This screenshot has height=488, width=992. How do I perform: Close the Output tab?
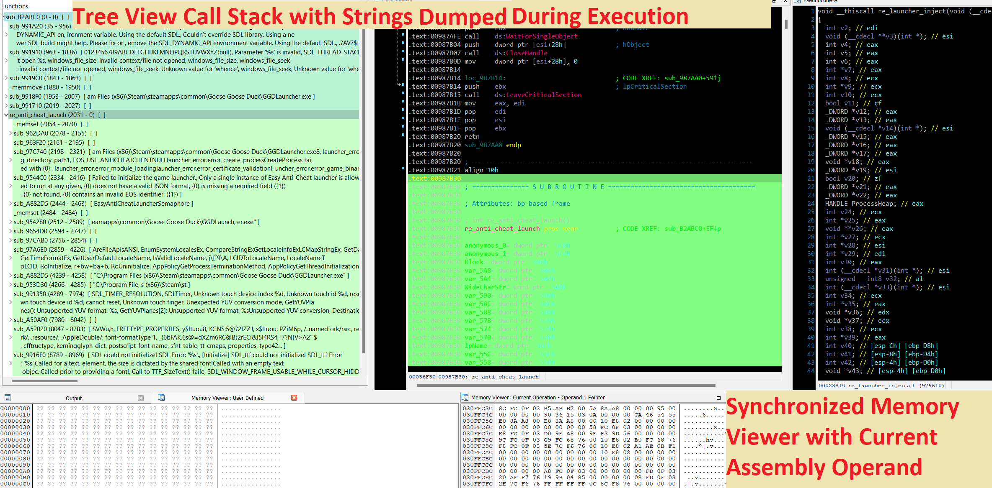coord(141,398)
